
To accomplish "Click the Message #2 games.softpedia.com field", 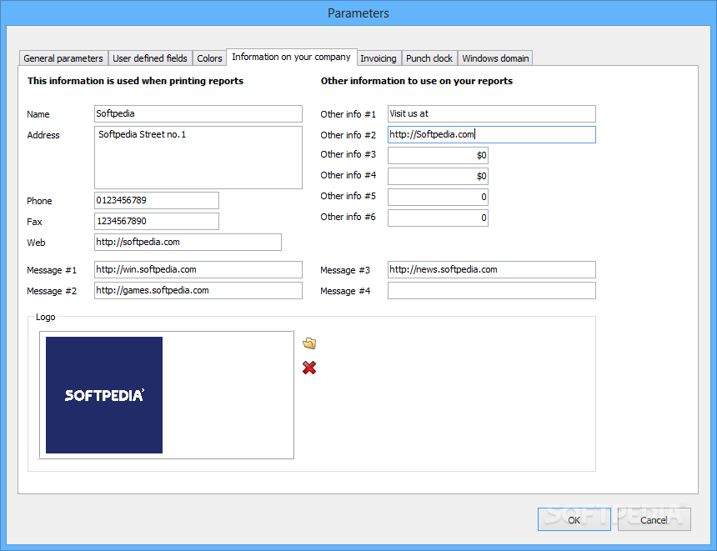I will [198, 290].
